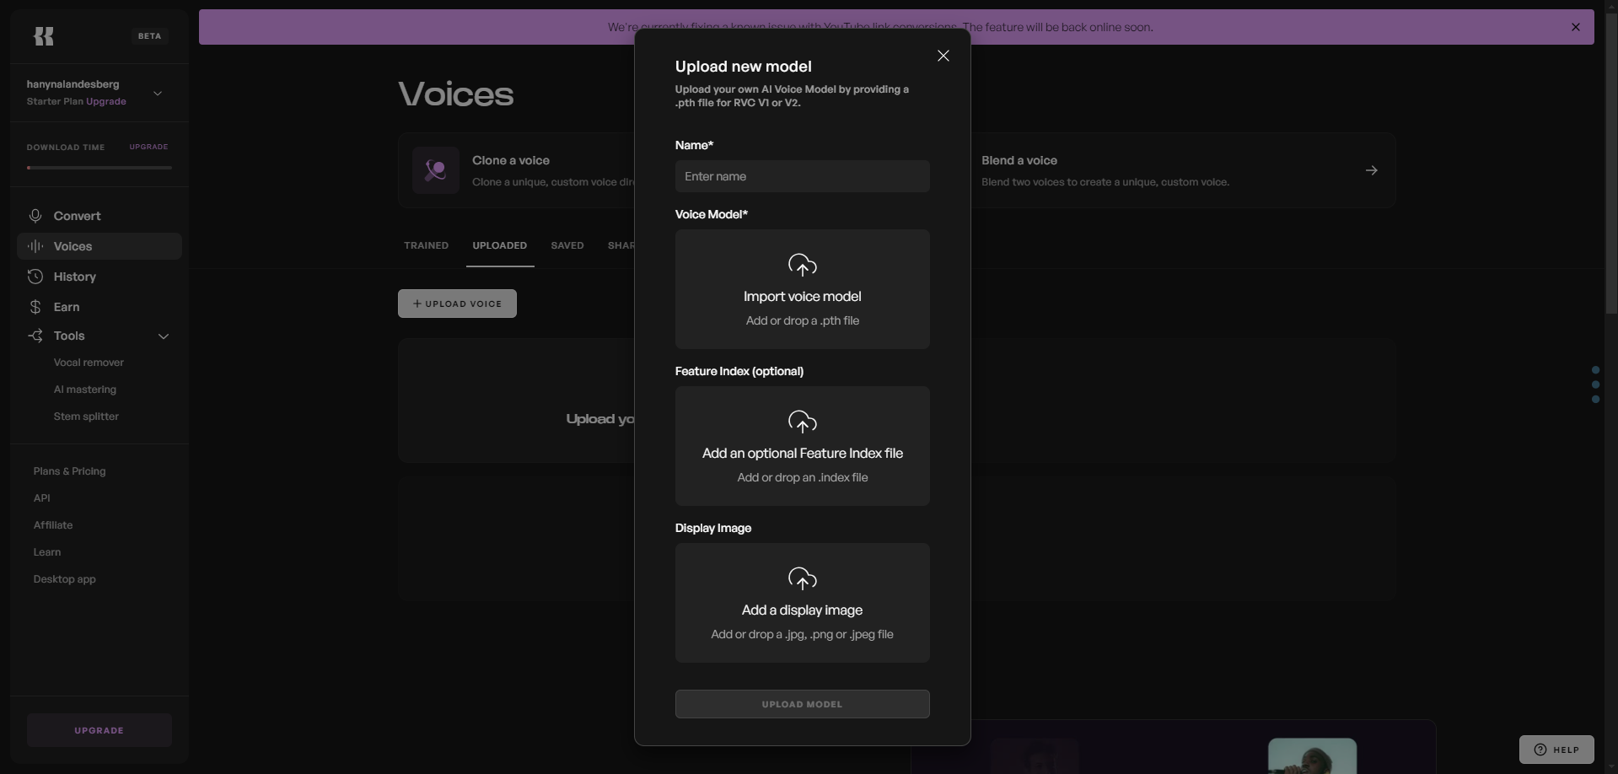Go to the Voices section
Viewport: 1618px width, 774px height.
(99, 246)
